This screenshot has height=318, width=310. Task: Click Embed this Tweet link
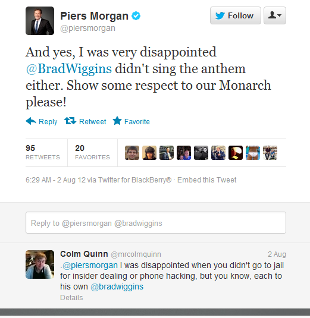[206, 180]
